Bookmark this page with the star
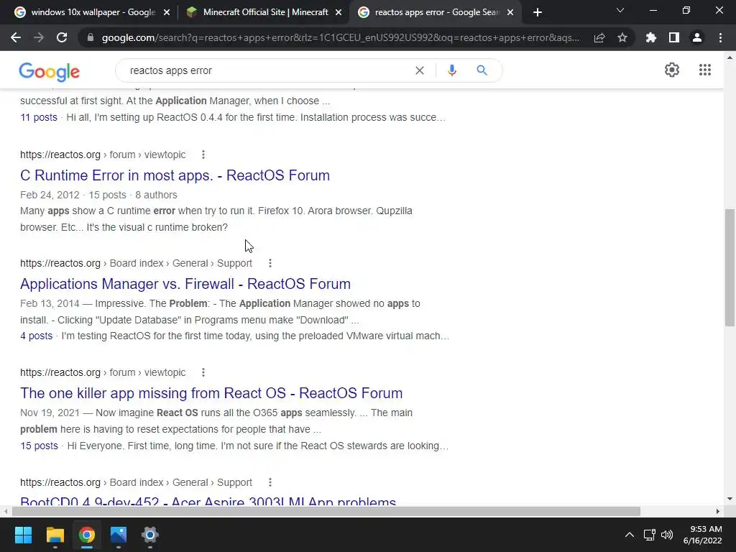The width and height of the screenshot is (736, 552). [622, 37]
